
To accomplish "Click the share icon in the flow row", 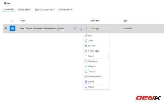I will click(81, 28).
